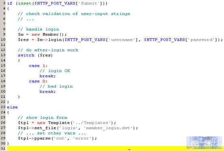Click the 'case 0:' statement
Image resolution: width=224 pixels, height=151 pixels.
pyautogui.click(x=38, y=81)
